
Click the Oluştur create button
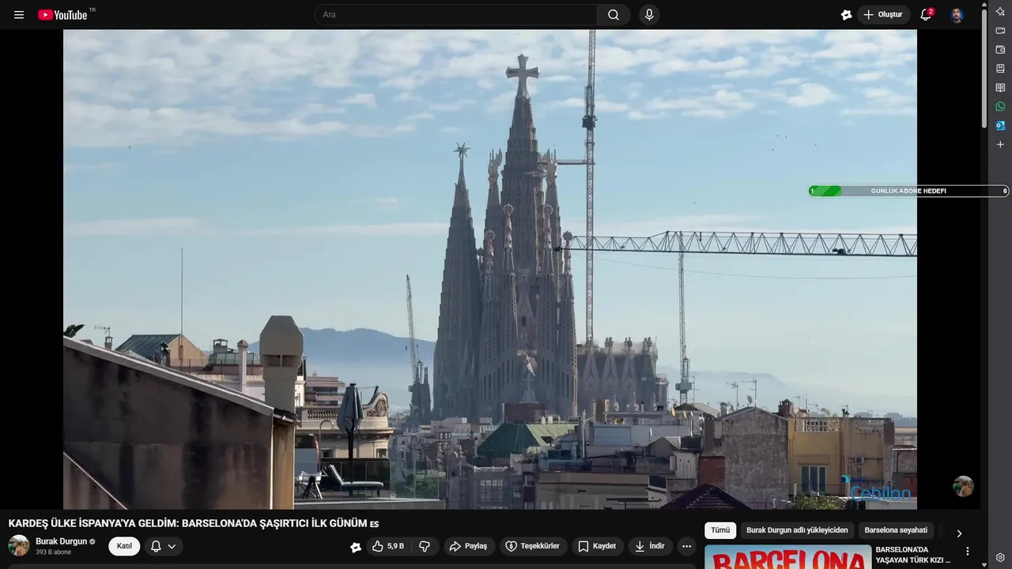pyautogui.click(x=884, y=15)
